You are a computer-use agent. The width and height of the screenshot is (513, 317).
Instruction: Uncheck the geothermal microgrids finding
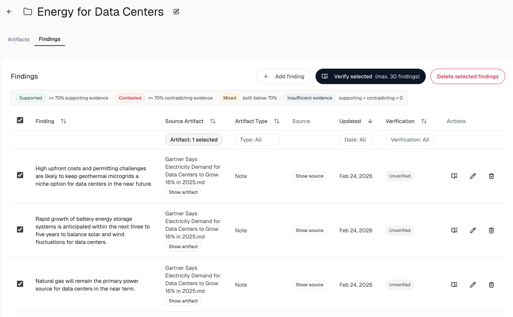tap(20, 175)
